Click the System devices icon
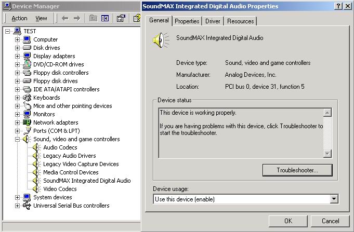The image size is (354, 232). (x=27, y=197)
